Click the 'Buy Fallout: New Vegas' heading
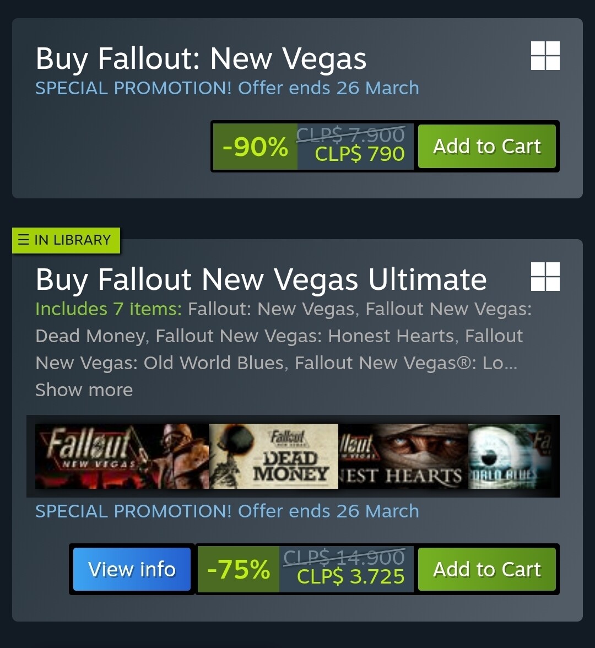Viewport: 595px width, 648px height. coord(201,59)
